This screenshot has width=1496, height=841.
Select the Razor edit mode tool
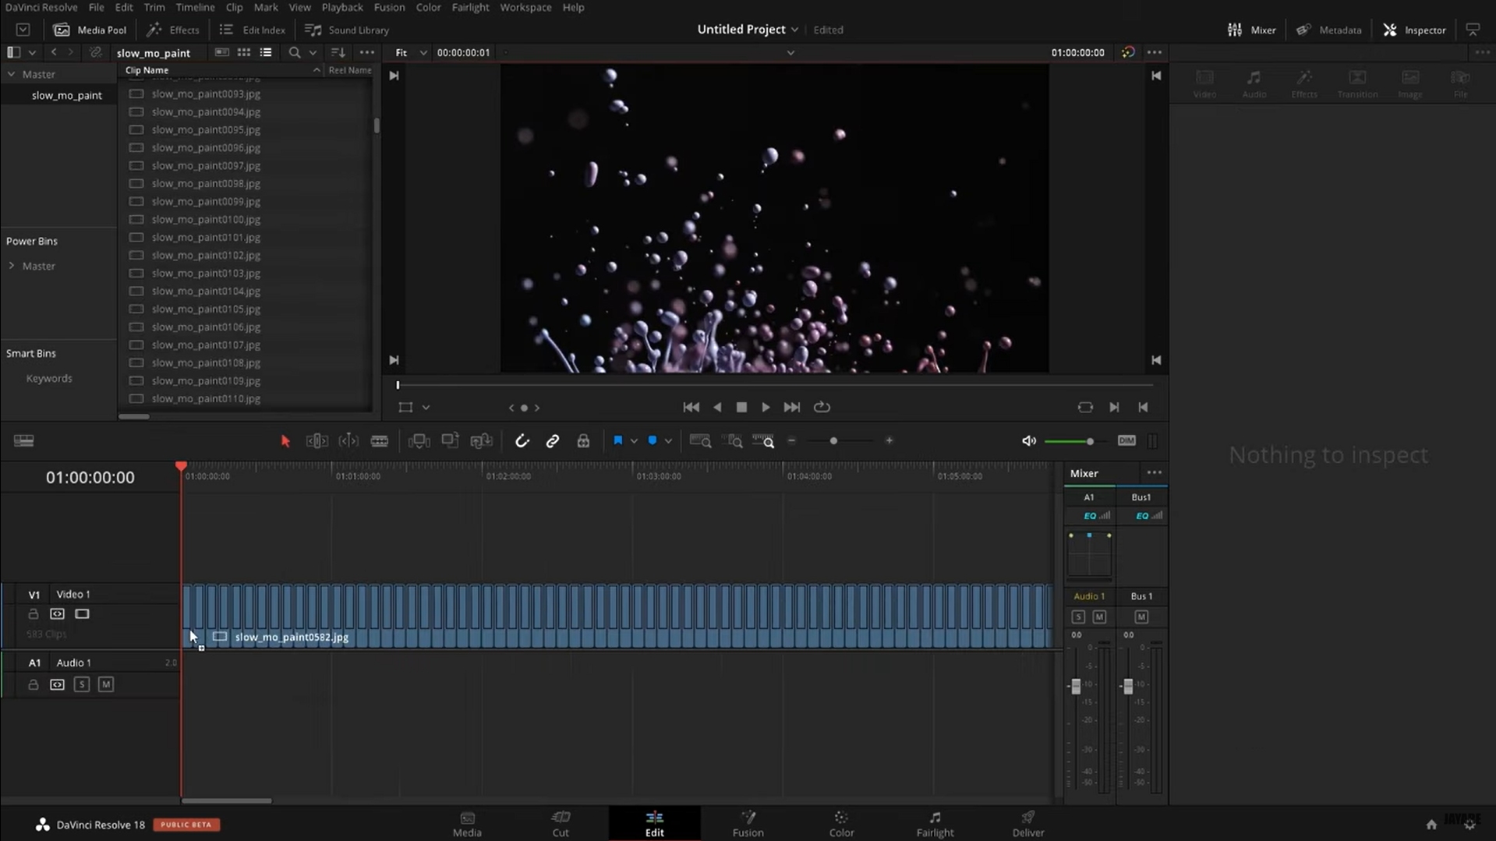[x=380, y=440]
